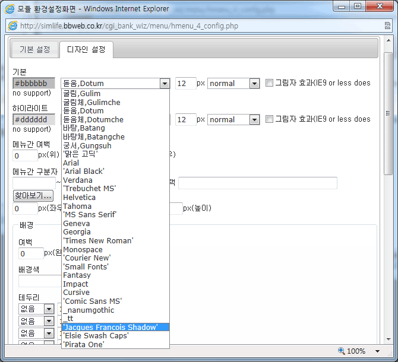The height and width of the screenshot is (362, 398).
Task: Choose 바탕,Batang from the font list
Action: [x=115, y=128]
